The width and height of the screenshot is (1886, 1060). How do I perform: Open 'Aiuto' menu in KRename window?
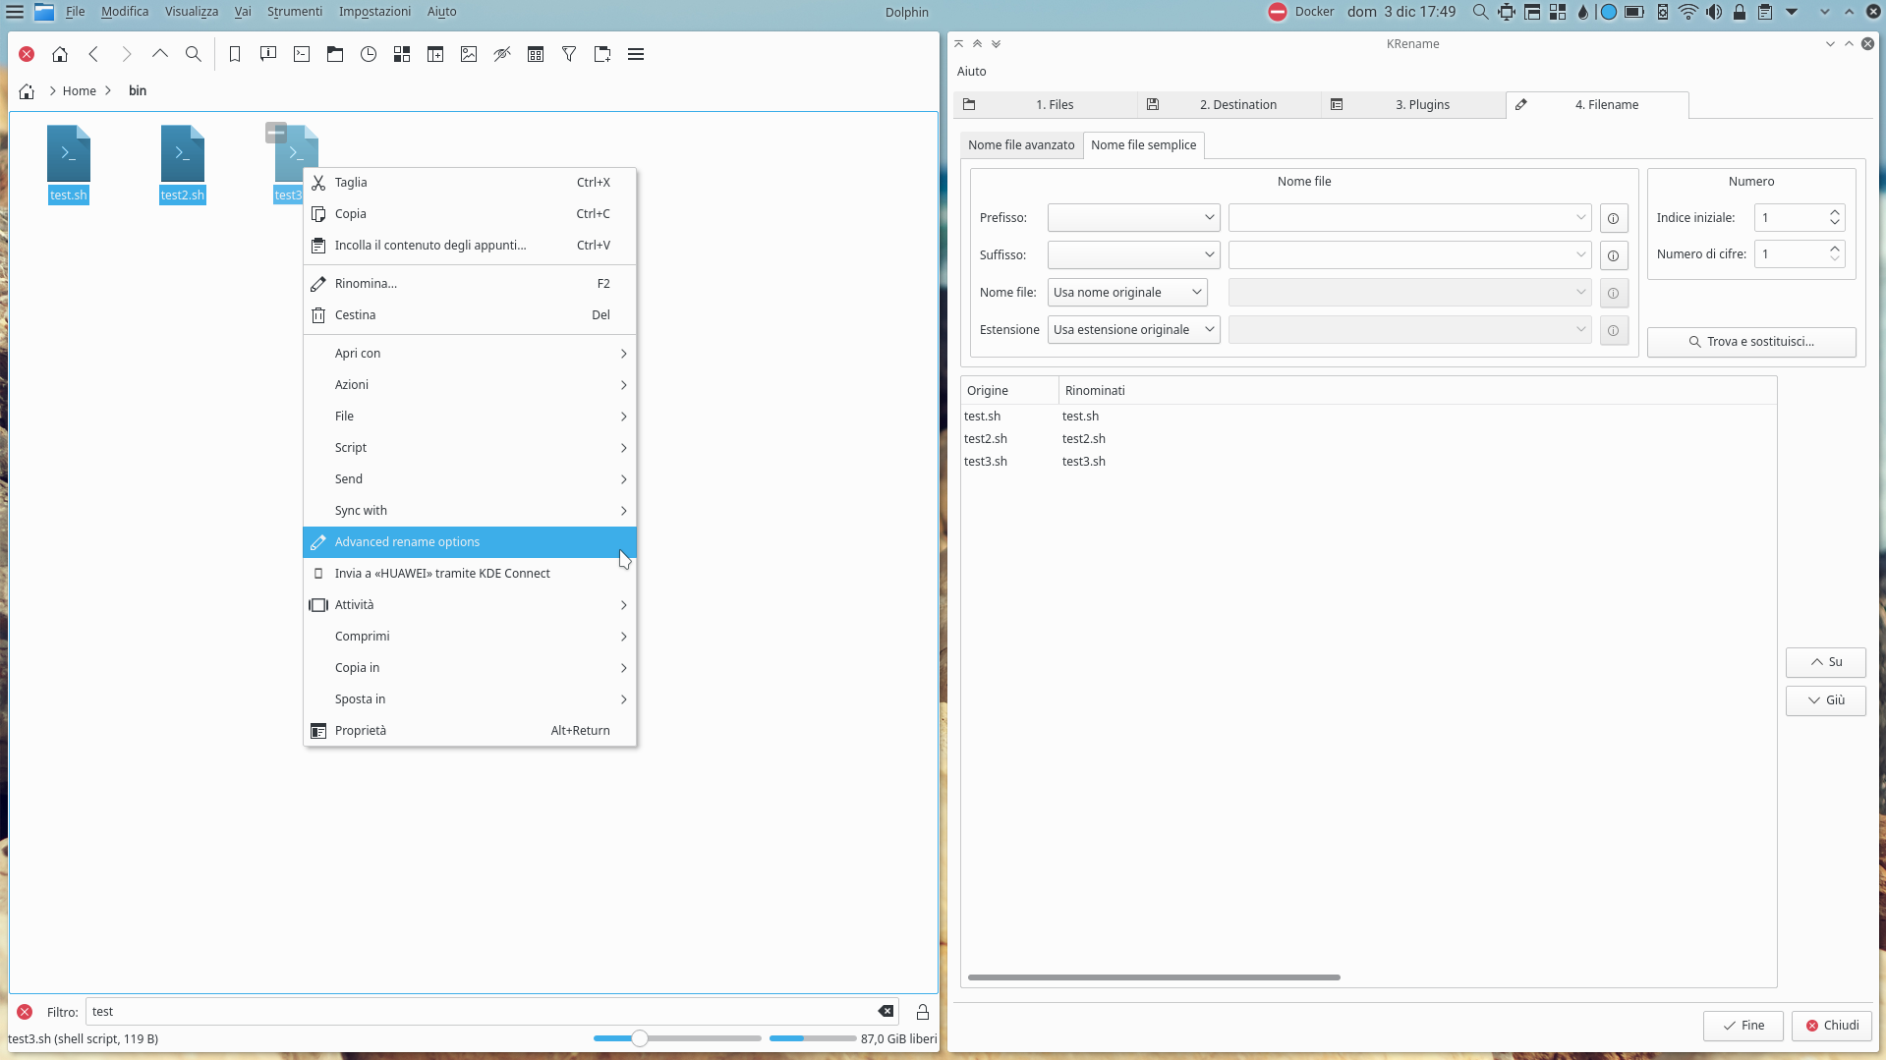(x=971, y=72)
